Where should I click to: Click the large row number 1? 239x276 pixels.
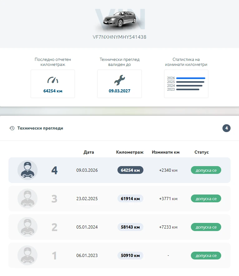(54, 256)
